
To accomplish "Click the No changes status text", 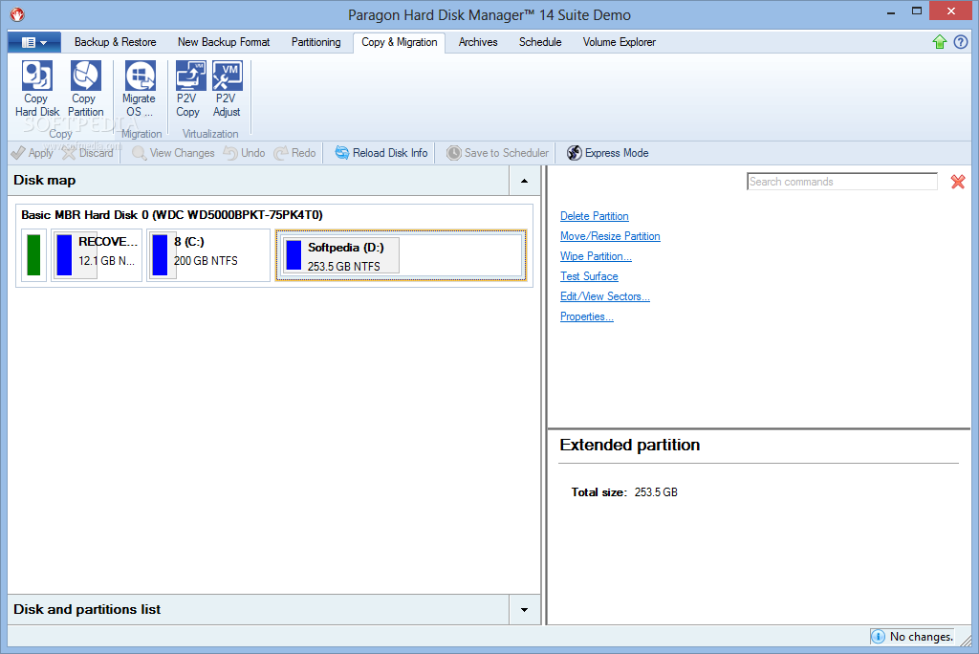I will point(922,637).
